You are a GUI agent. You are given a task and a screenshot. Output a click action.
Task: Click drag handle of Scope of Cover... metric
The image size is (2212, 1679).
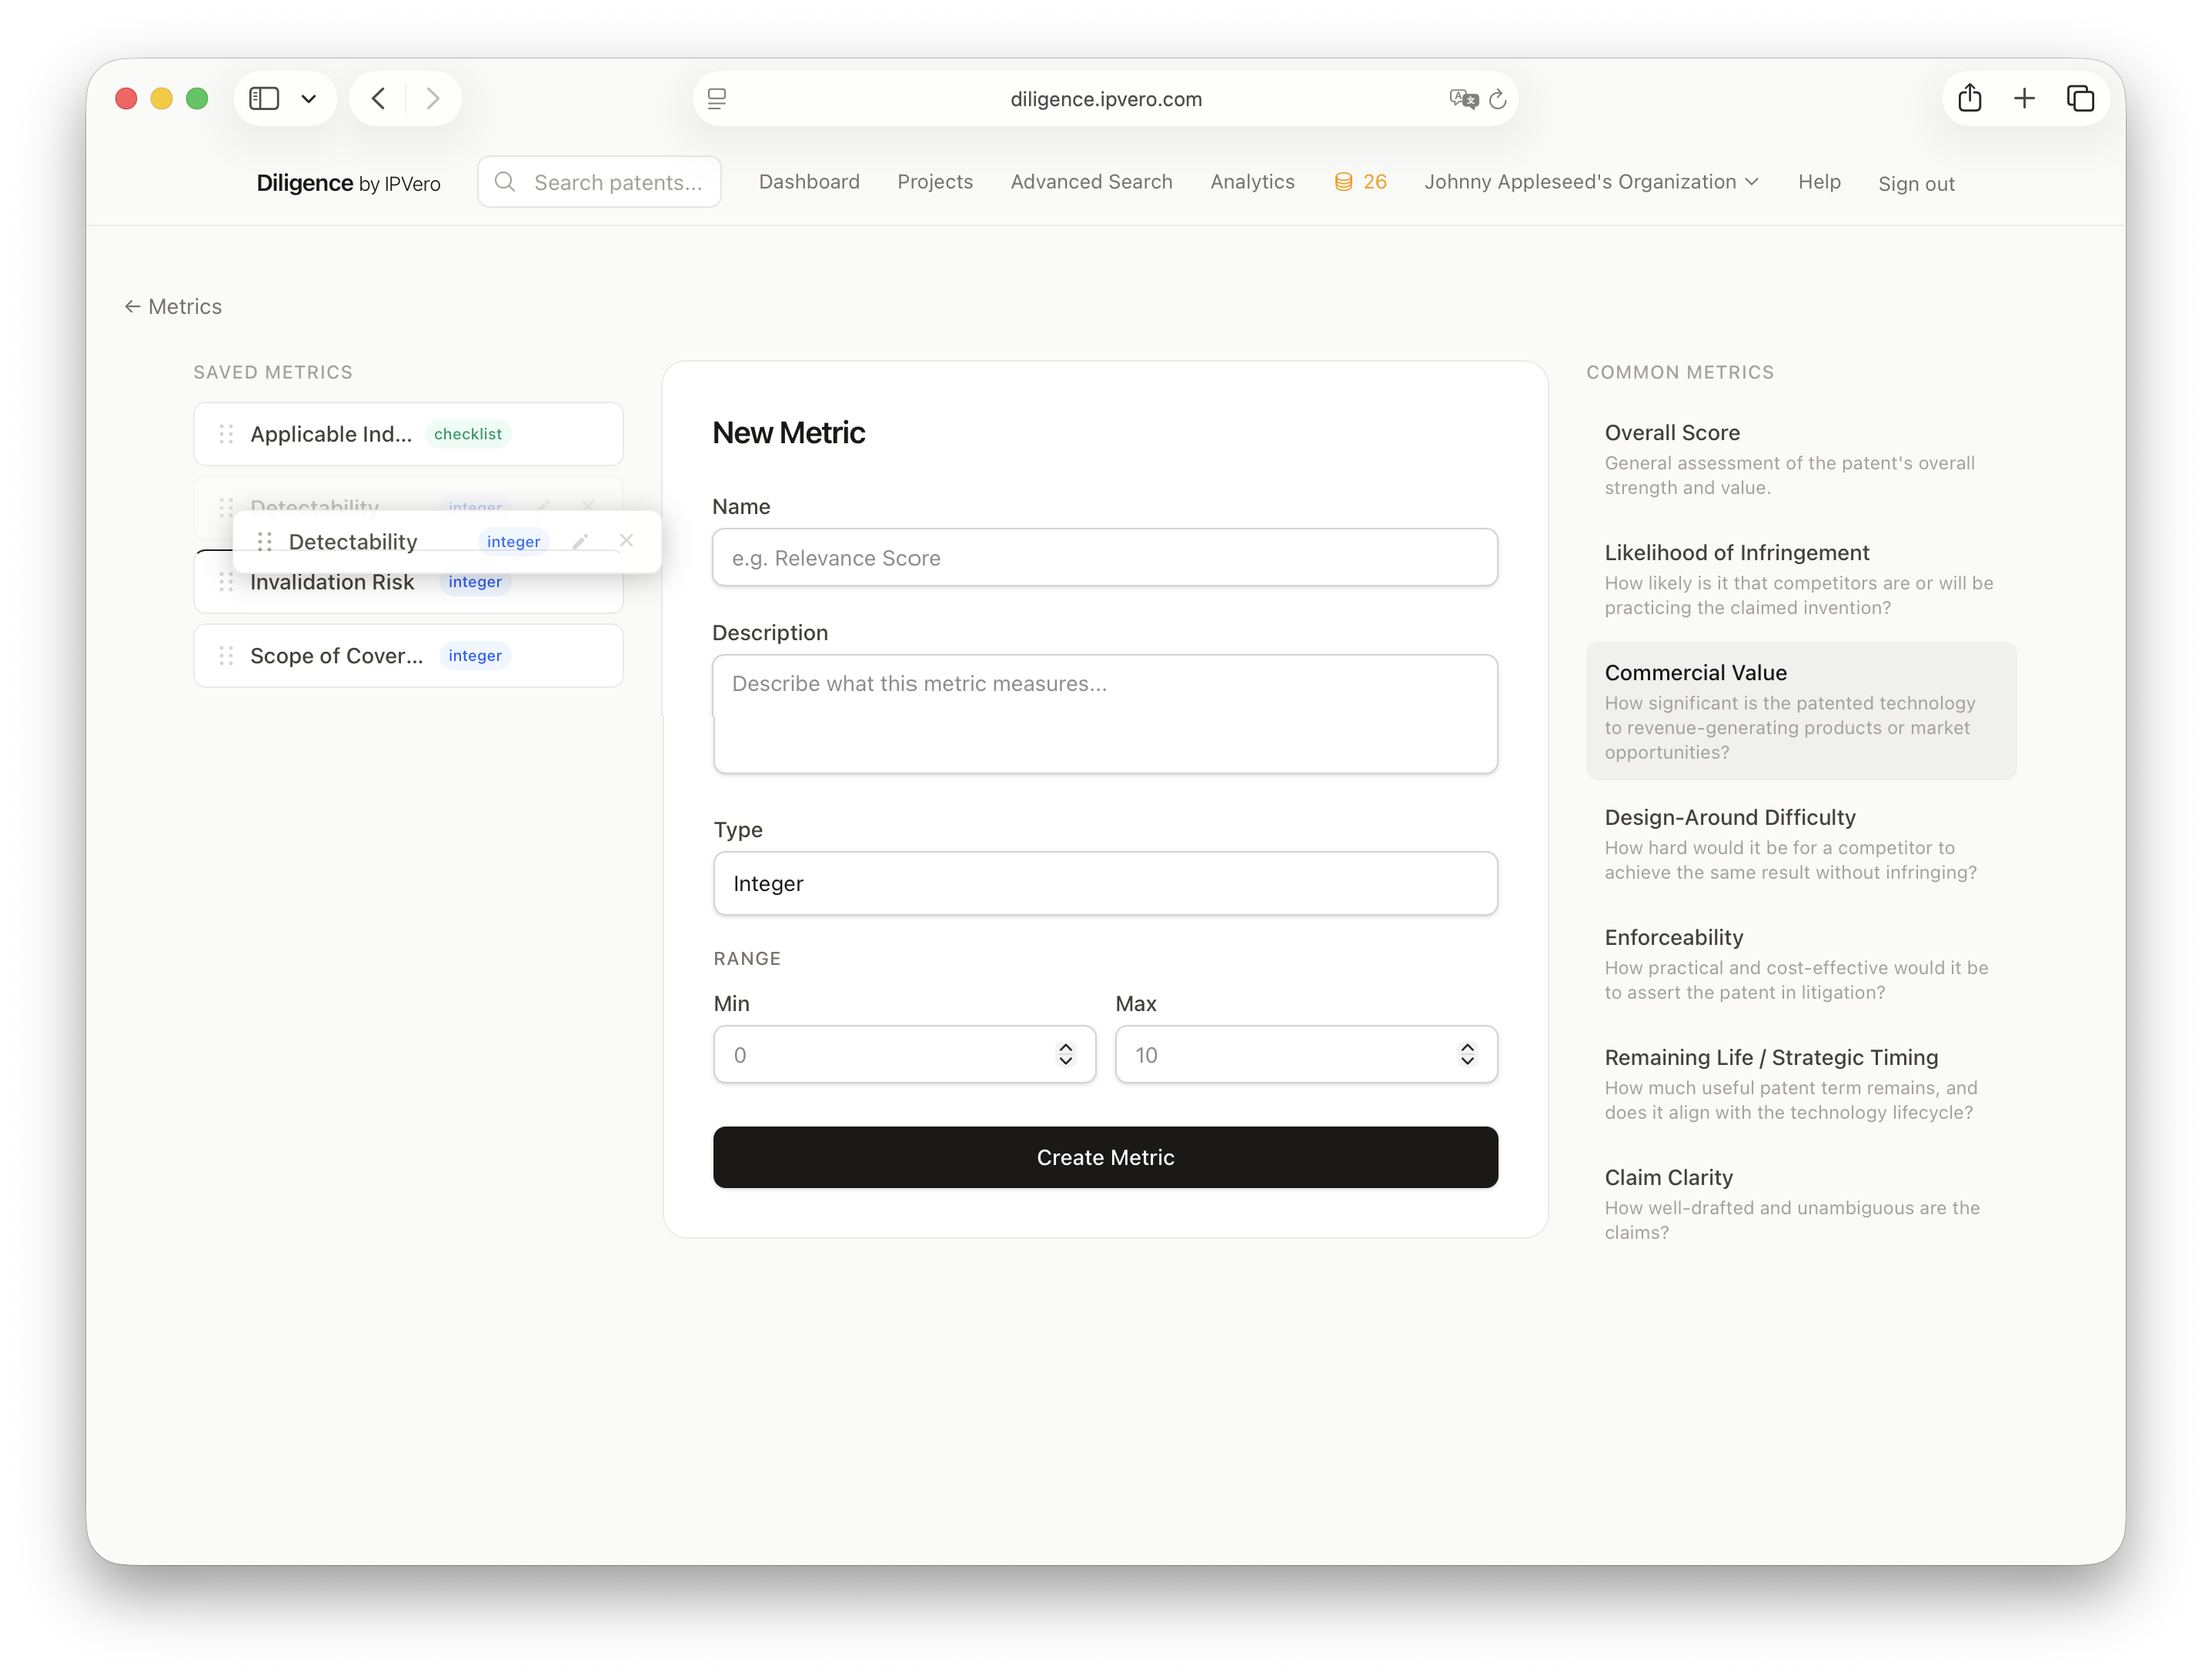(226, 656)
